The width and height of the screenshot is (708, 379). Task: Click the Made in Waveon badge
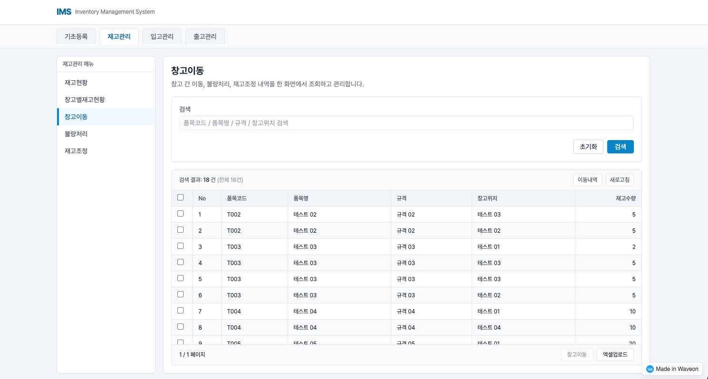pyautogui.click(x=672, y=369)
